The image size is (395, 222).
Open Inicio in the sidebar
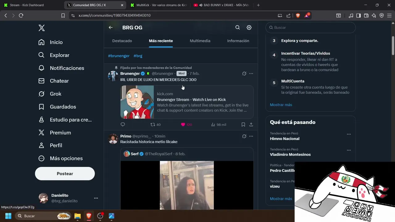click(x=51, y=42)
